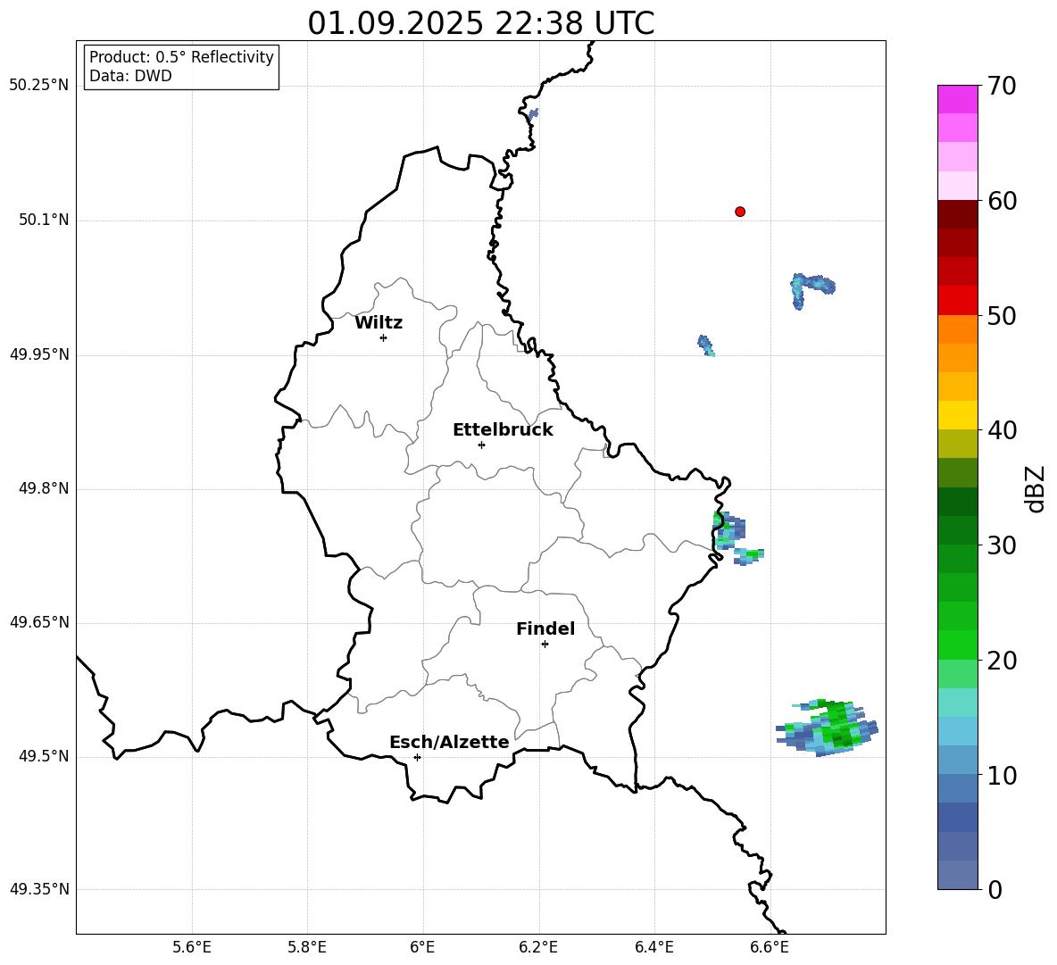Image resolution: width=1057 pixels, height=965 pixels.
Task: Click the Ettelbruck cross marker
Action: [481, 445]
